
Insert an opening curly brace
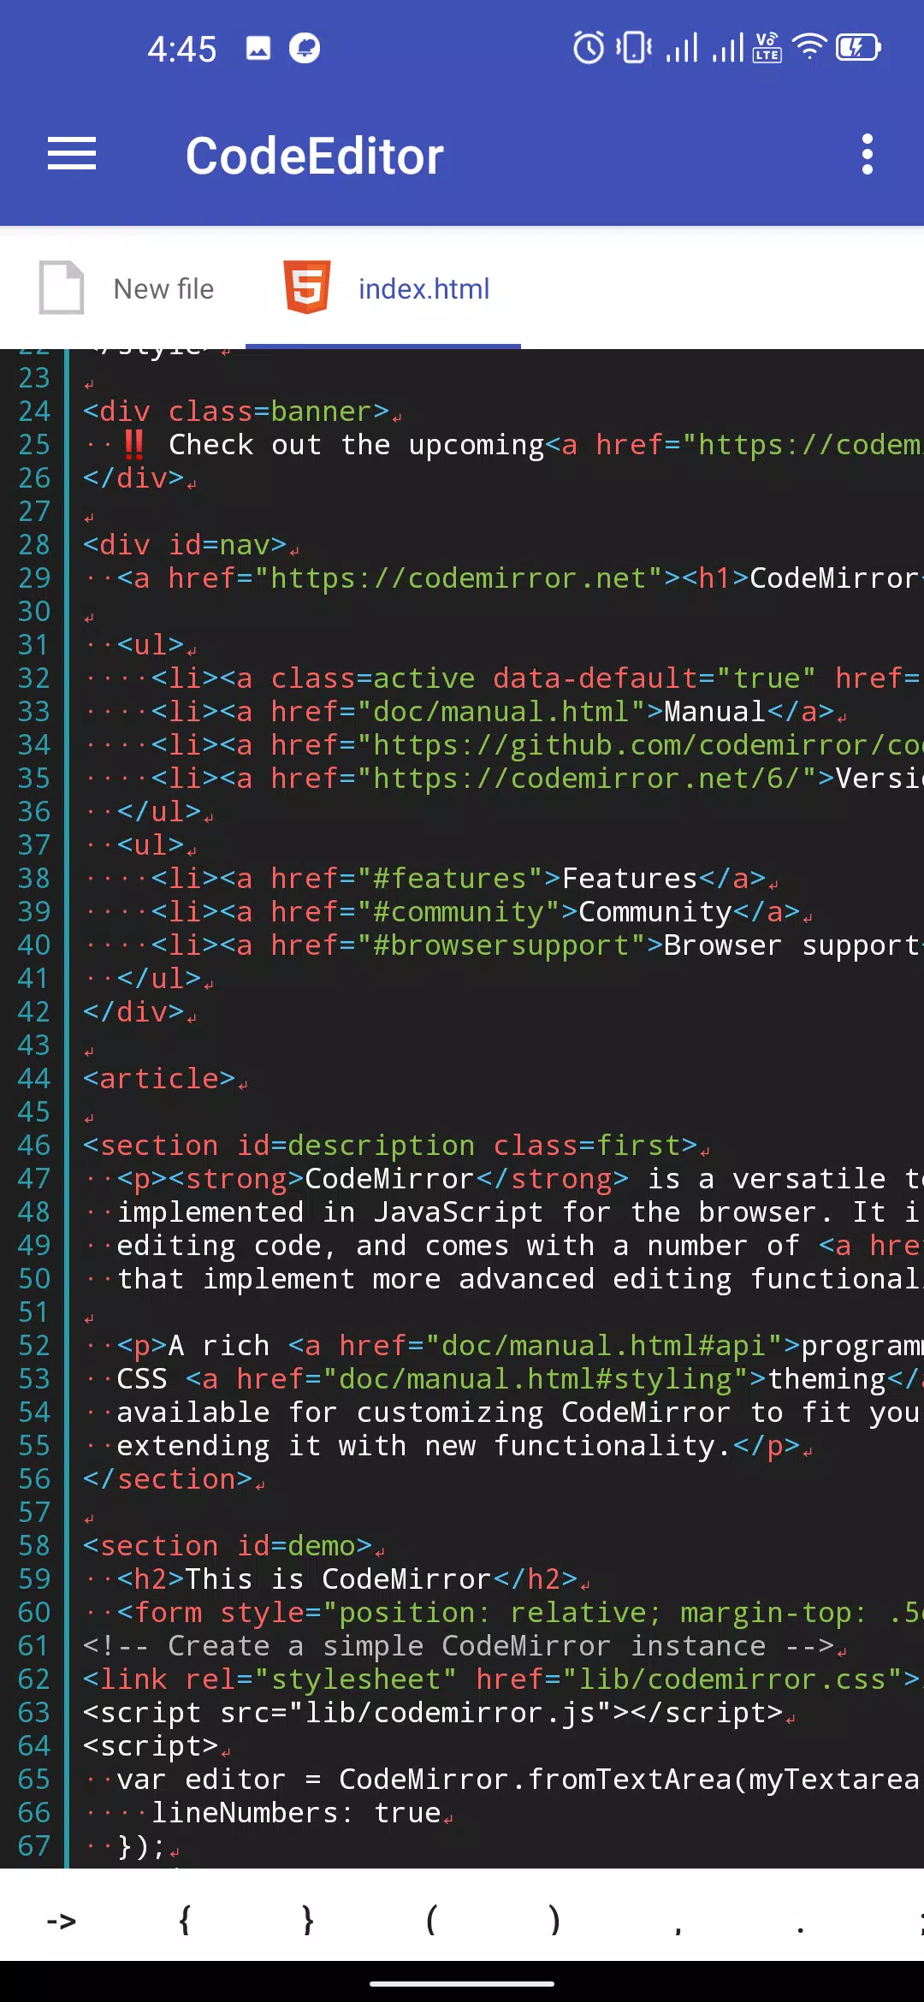(185, 1921)
